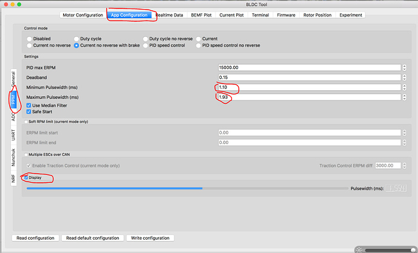The width and height of the screenshot is (418, 253).
Task: Choose the Disabled control mode
Action: pos(30,38)
